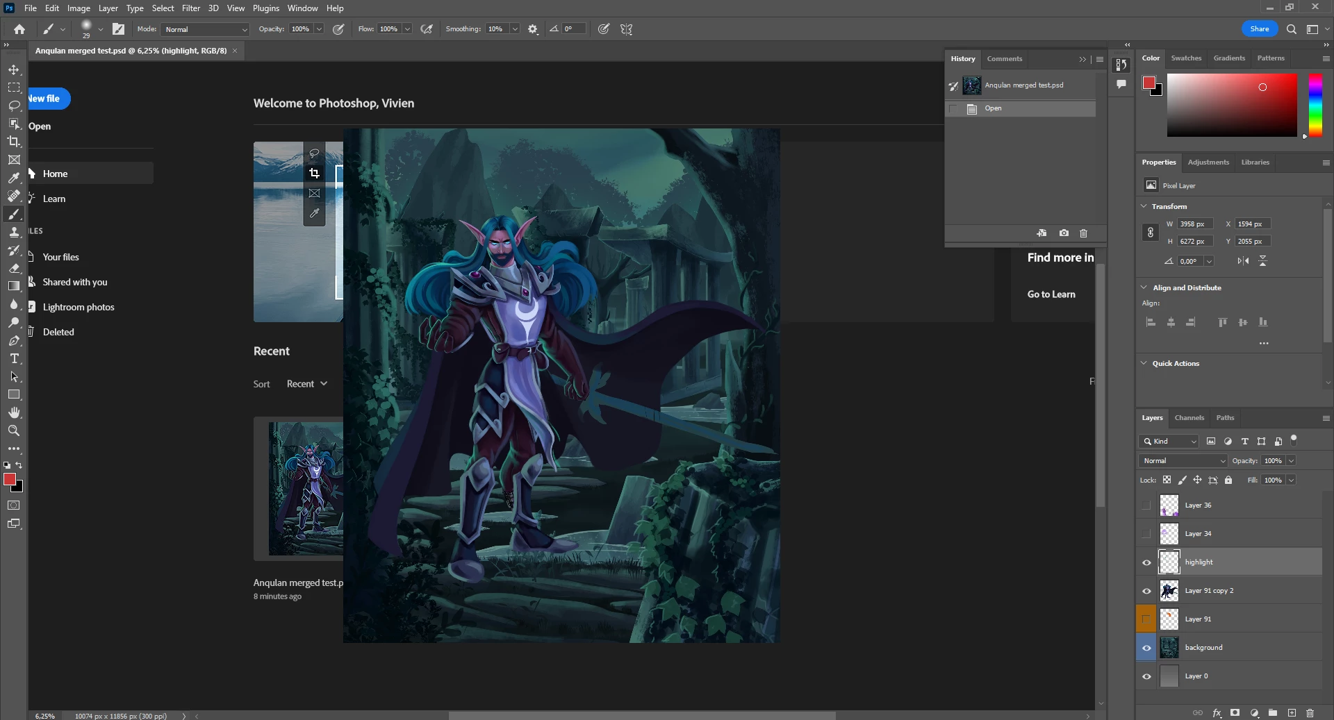The height and width of the screenshot is (720, 1334).
Task: Click the Go to Learn link
Action: [1051, 294]
